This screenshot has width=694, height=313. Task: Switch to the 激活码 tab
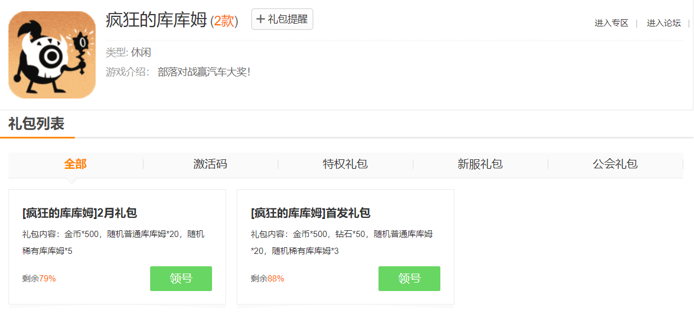tap(210, 164)
